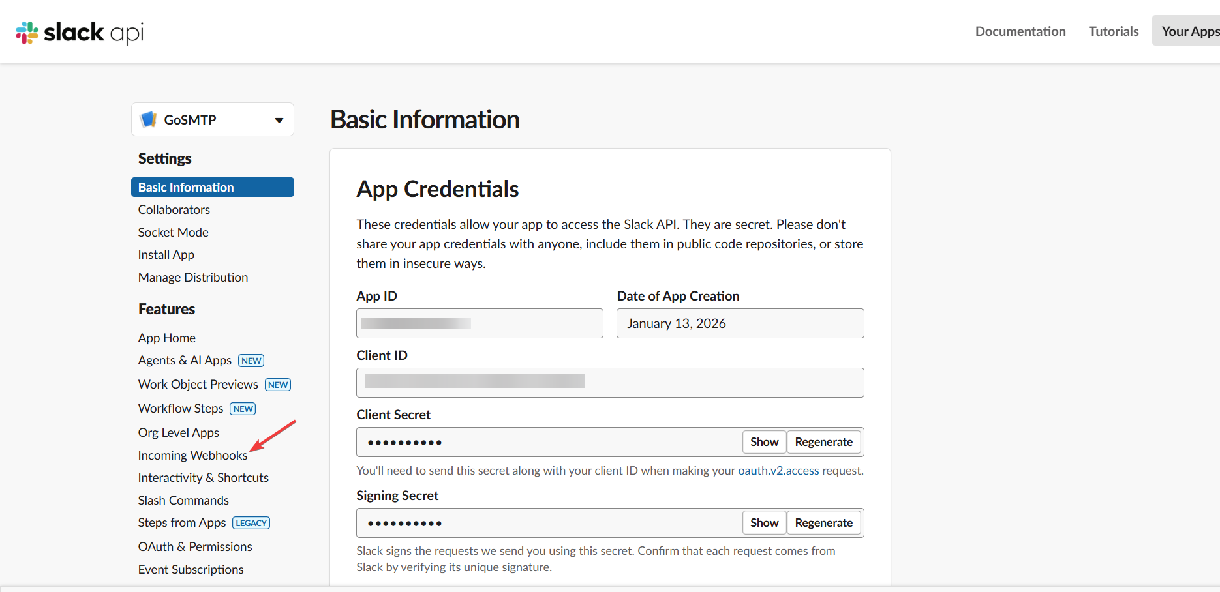
Task: Open the Tutorials menu item
Action: coord(1113,31)
